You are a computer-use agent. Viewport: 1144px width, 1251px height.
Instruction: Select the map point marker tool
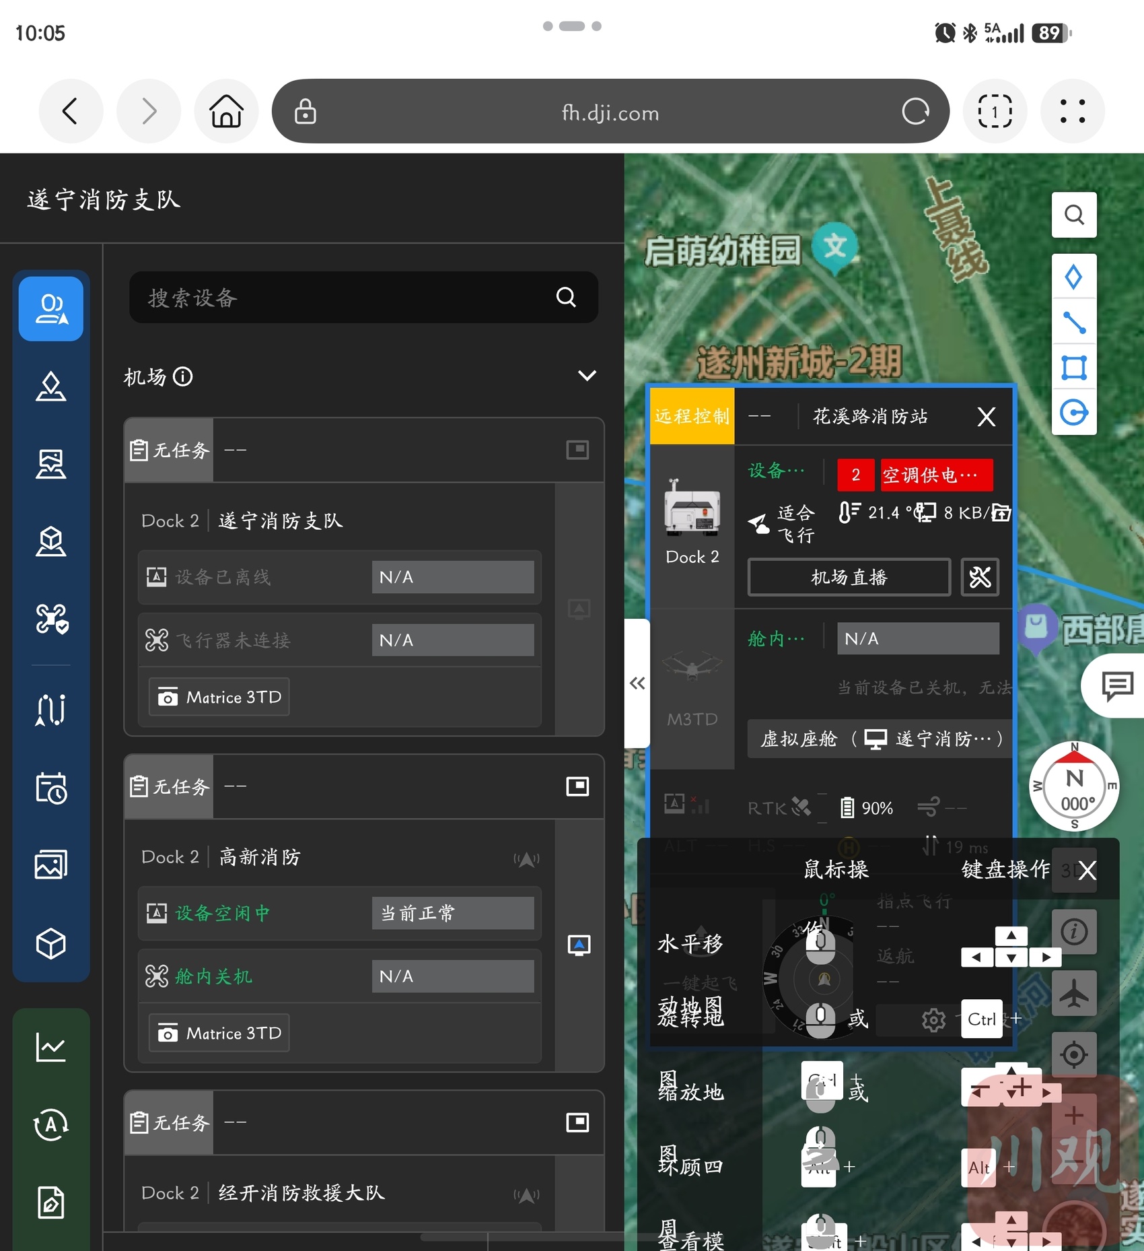1074,277
